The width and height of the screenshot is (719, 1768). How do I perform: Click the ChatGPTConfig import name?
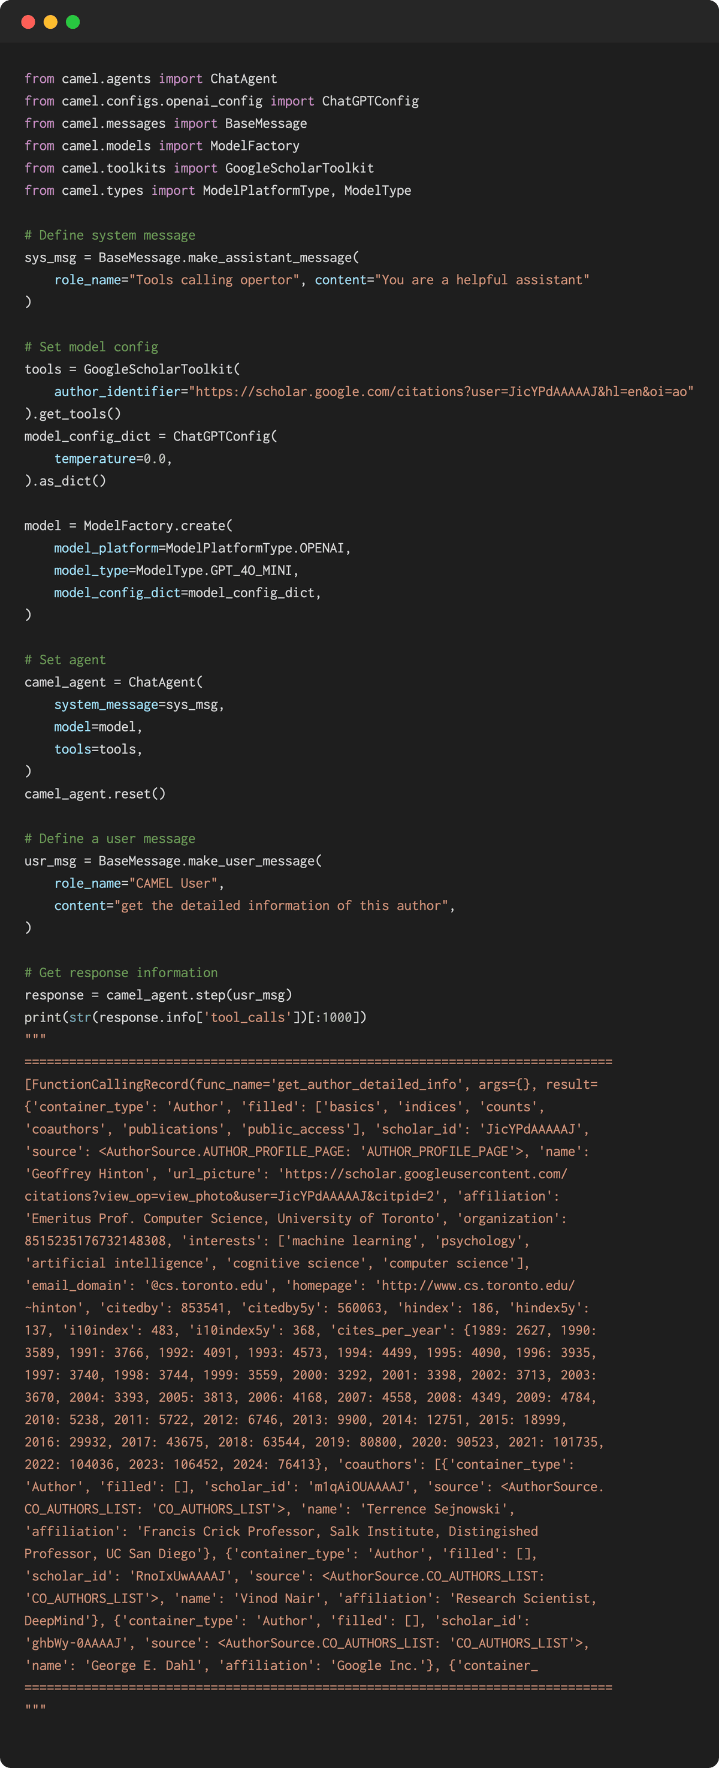[370, 101]
